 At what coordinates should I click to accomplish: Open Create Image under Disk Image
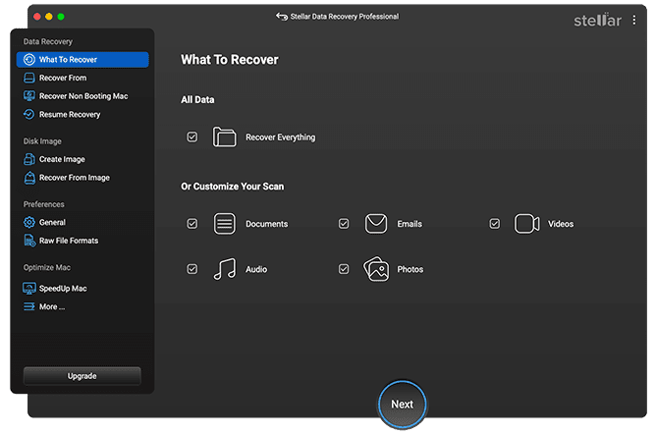pos(62,159)
